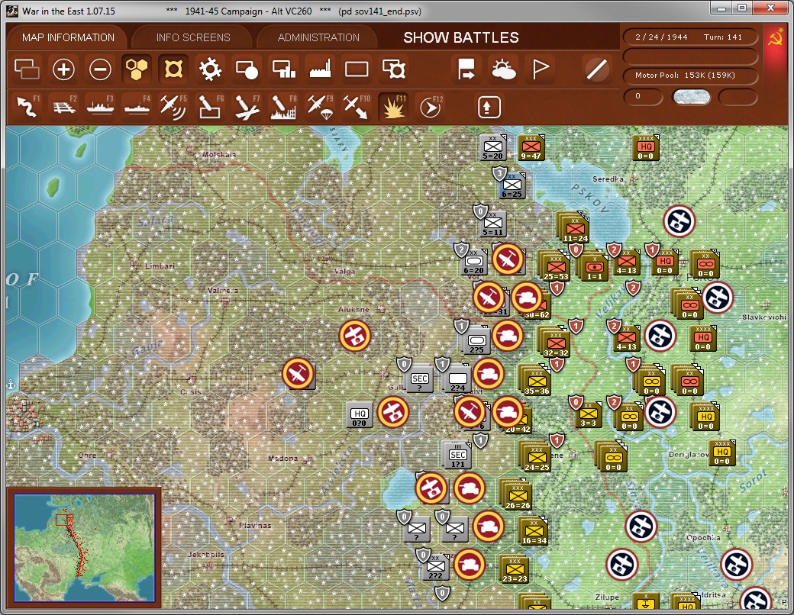Click the stacked squares chart icon
The image size is (794, 615).
coord(283,69)
